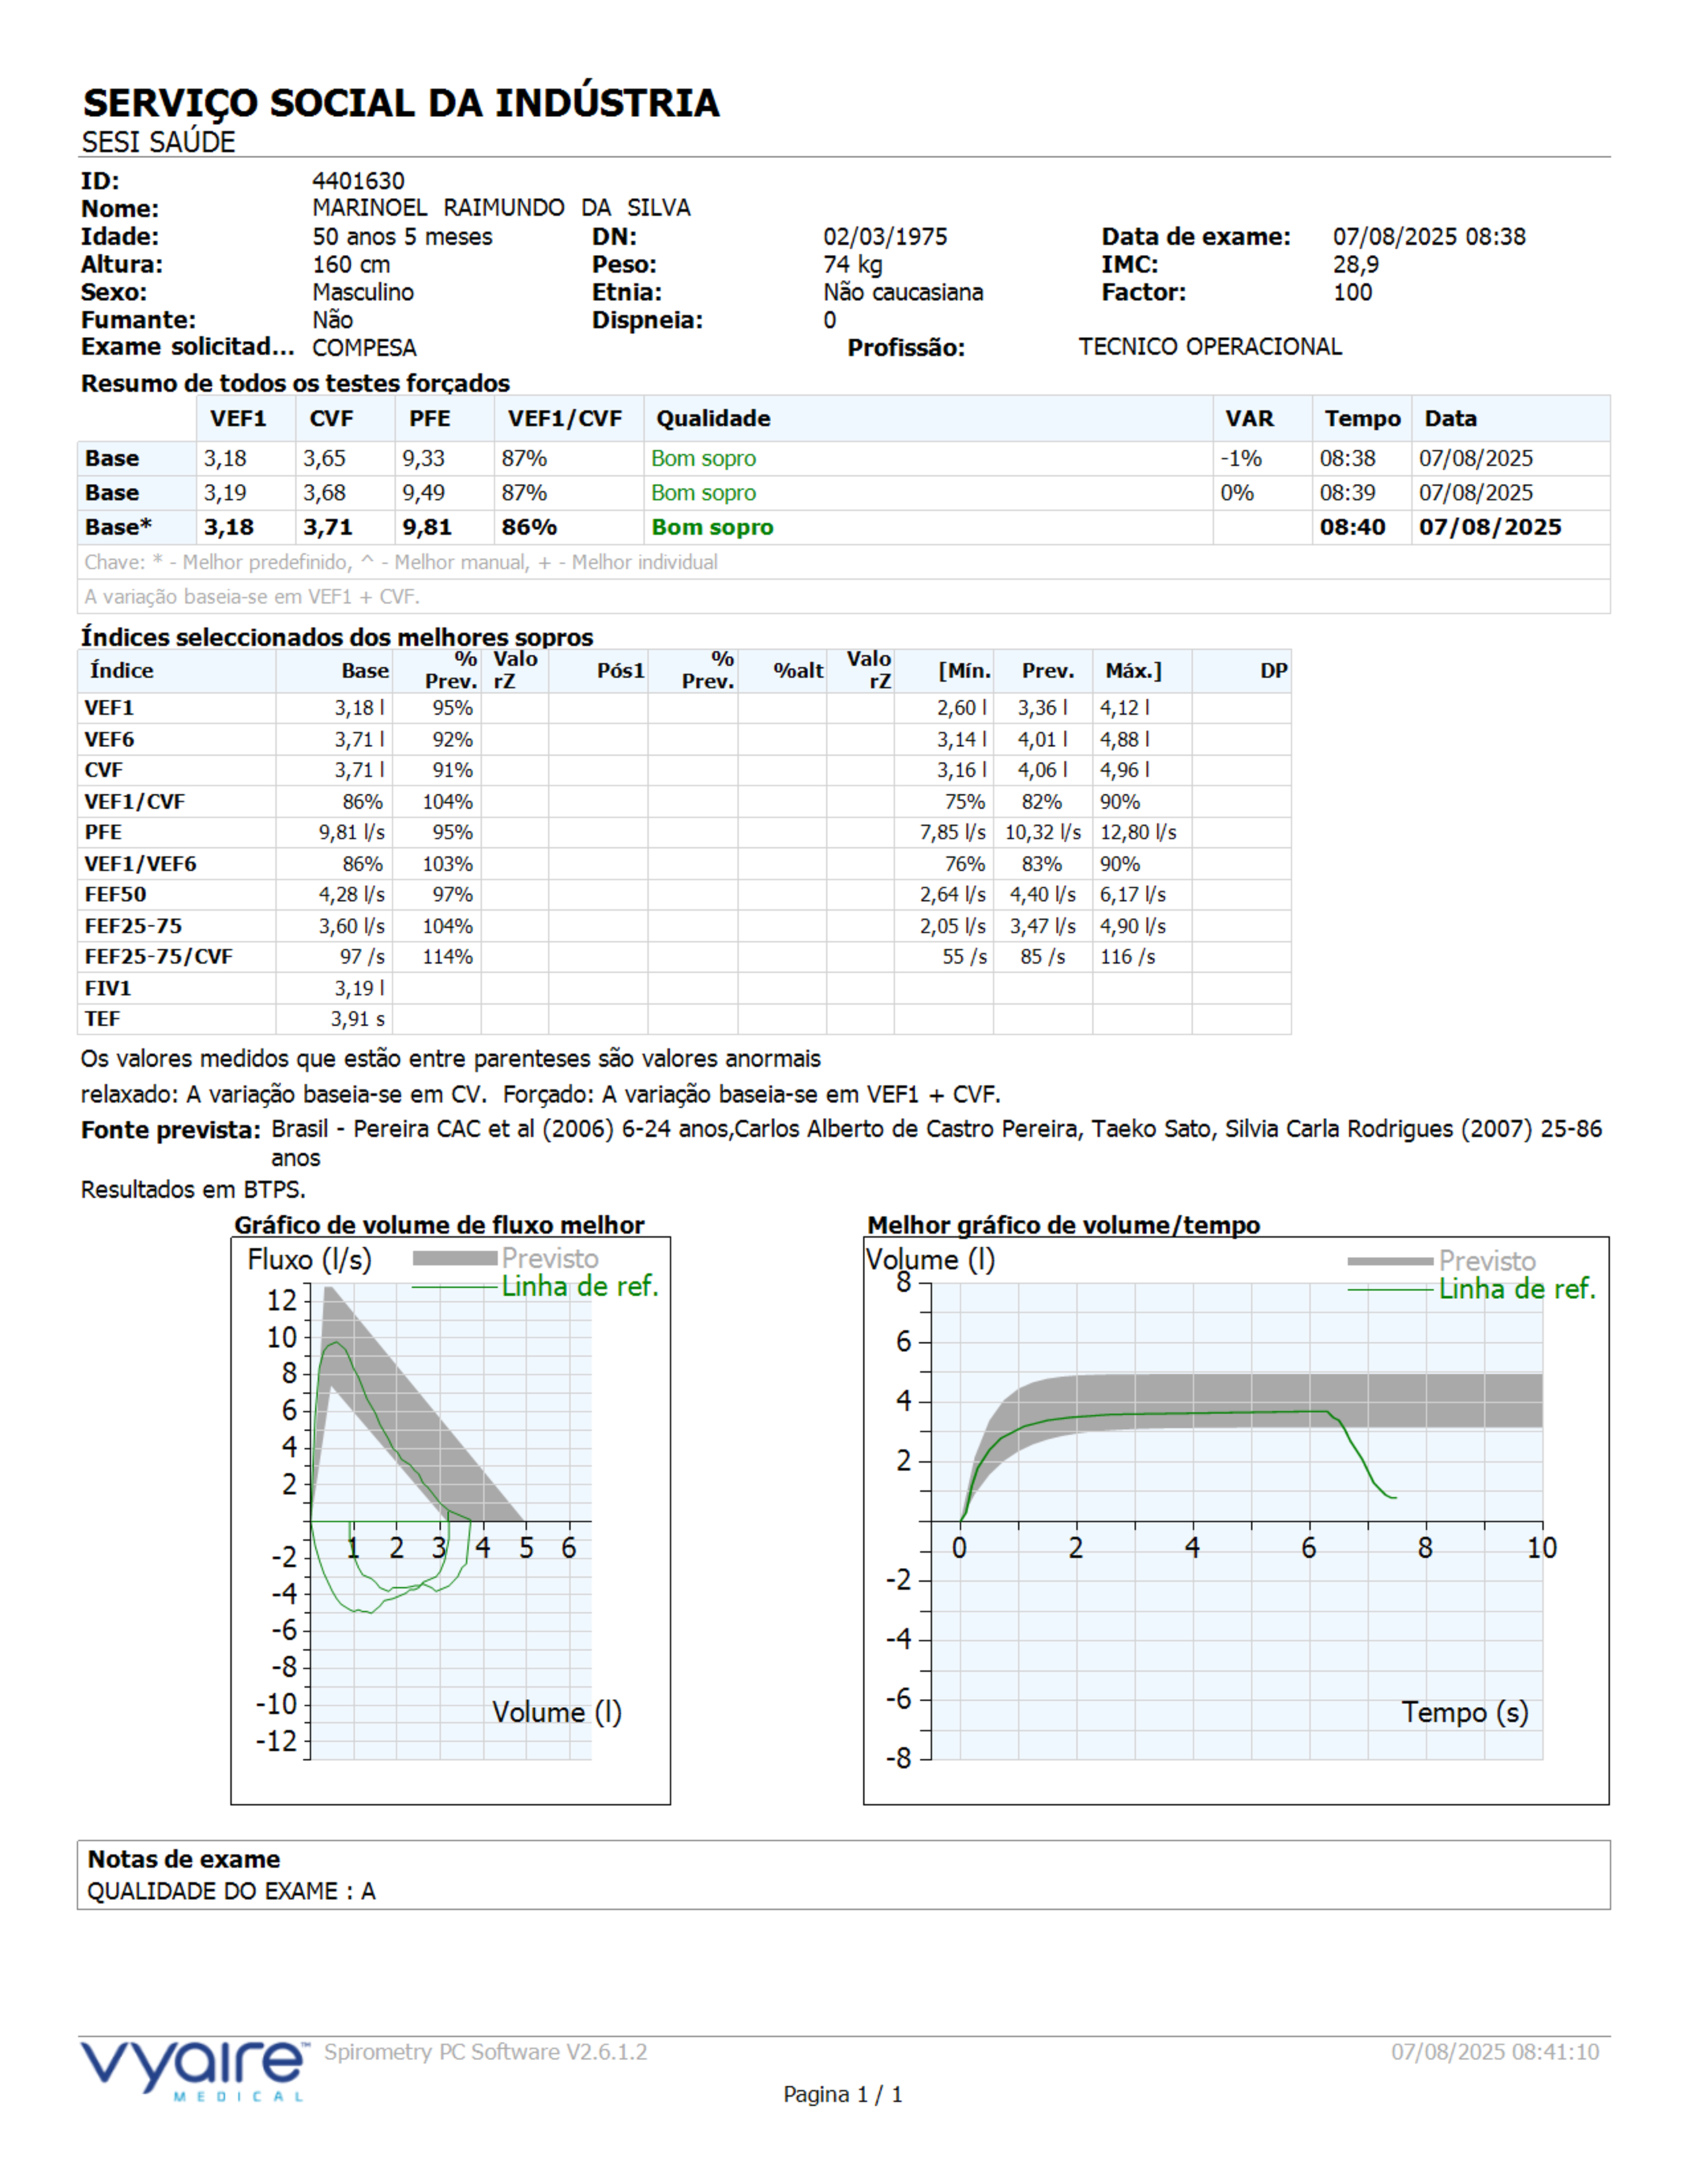Image resolution: width=1688 pixels, height=2184 pixels.
Task: Click the FIV1 value 3,19 l
Action: tap(359, 989)
